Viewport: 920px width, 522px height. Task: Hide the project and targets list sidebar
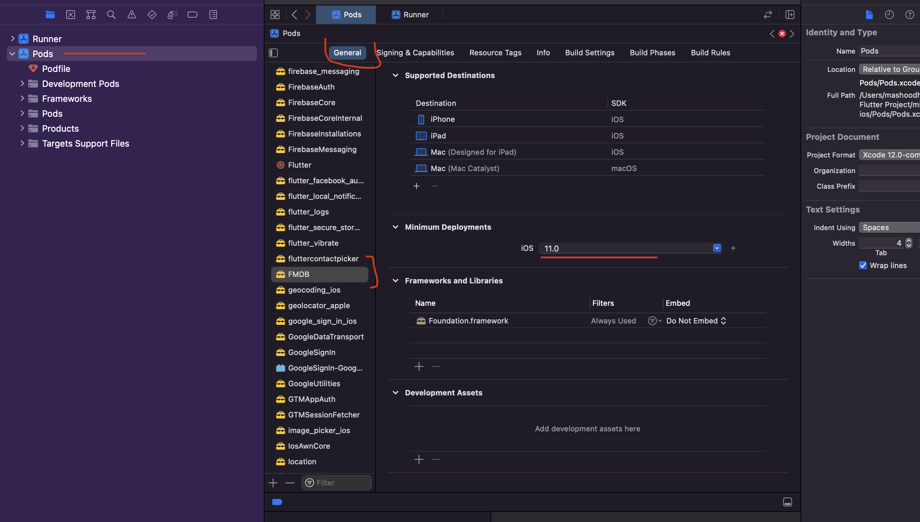(273, 53)
